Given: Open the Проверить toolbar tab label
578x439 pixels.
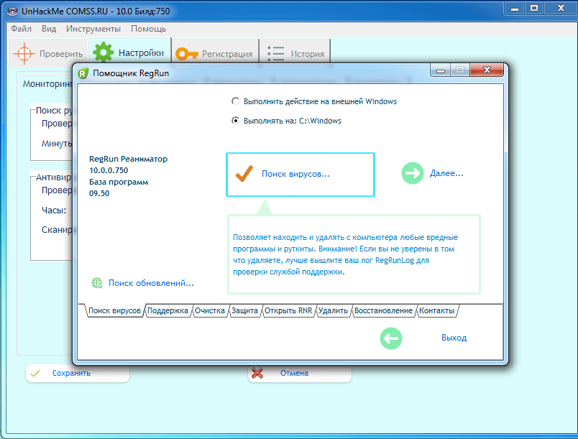Looking at the screenshot, I should point(61,54).
